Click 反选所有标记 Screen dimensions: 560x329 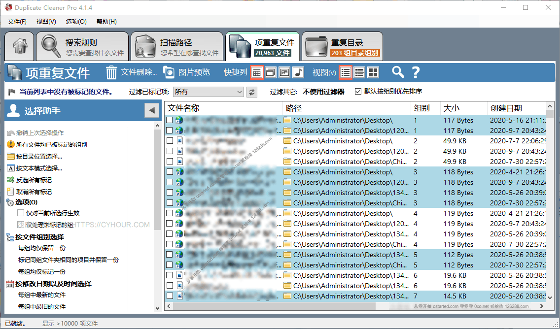click(30, 180)
